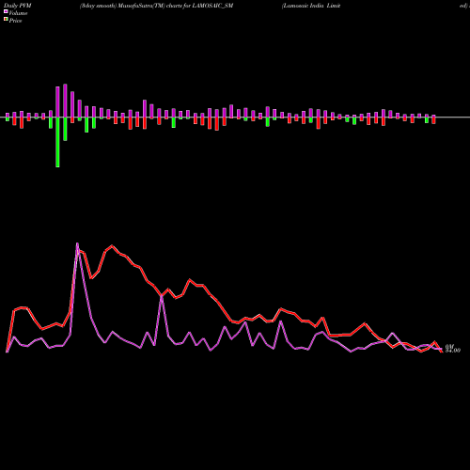470x470 pixels.
Task: Click the 0M volume value label
Action: (x=449, y=346)
